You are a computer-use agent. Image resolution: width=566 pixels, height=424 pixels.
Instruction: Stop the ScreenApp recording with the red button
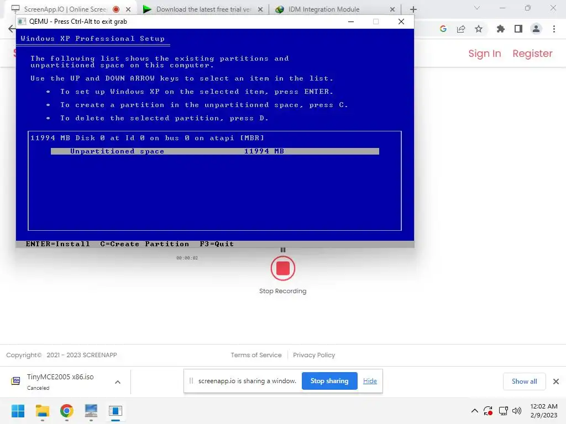[282, 268]
